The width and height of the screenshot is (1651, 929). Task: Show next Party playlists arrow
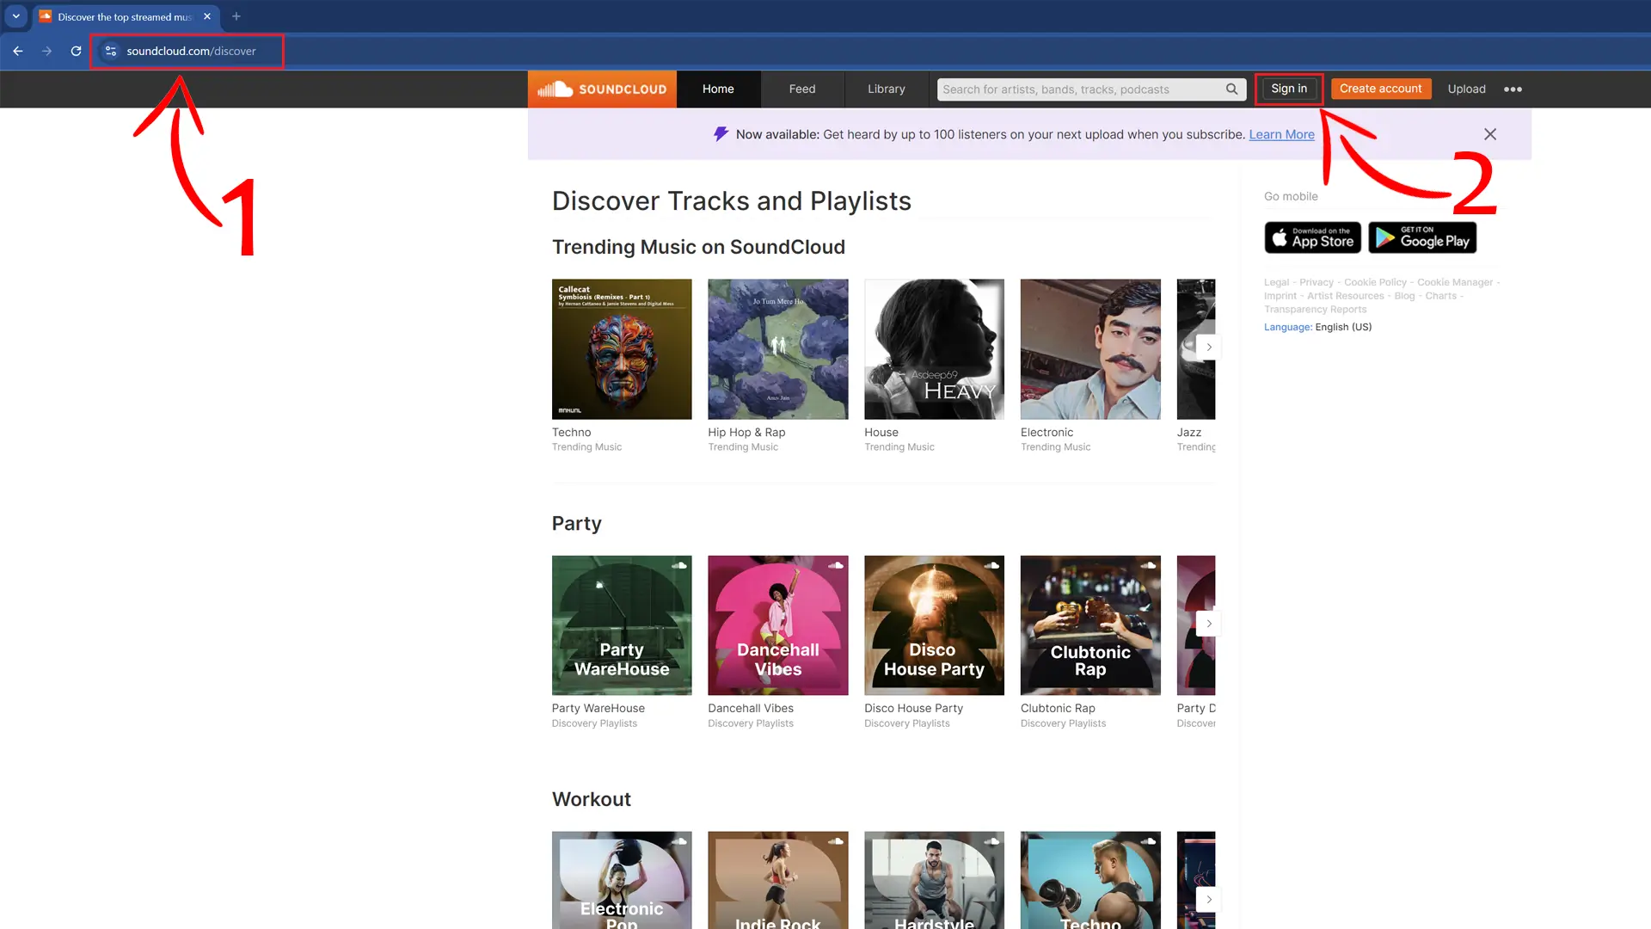point(1208,624)
